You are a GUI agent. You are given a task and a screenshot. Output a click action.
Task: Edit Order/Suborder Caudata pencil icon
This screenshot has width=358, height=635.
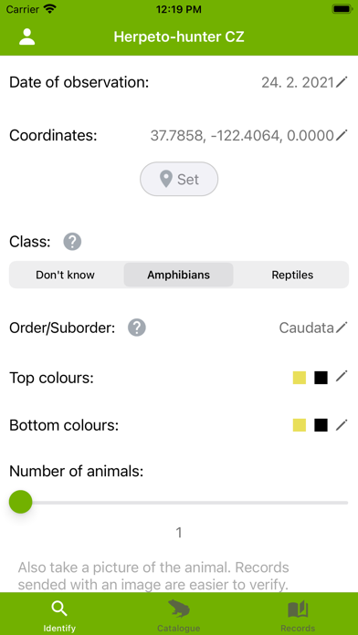pos(342,328)
